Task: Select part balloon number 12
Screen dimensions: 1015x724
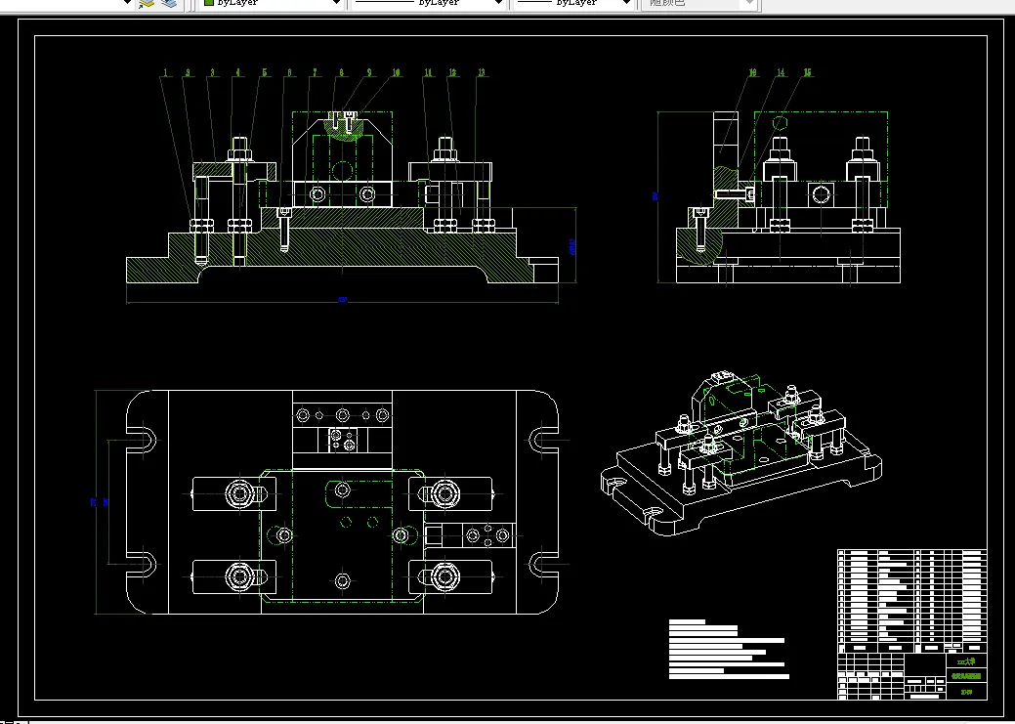Action: click(452, 72)
